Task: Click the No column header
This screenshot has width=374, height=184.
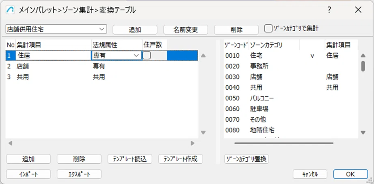Action: (x=11, y=45)
